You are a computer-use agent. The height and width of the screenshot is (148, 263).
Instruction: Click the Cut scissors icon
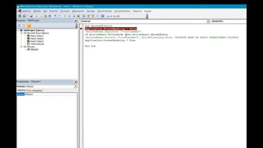pyautogui.click(x=37, y=16)
